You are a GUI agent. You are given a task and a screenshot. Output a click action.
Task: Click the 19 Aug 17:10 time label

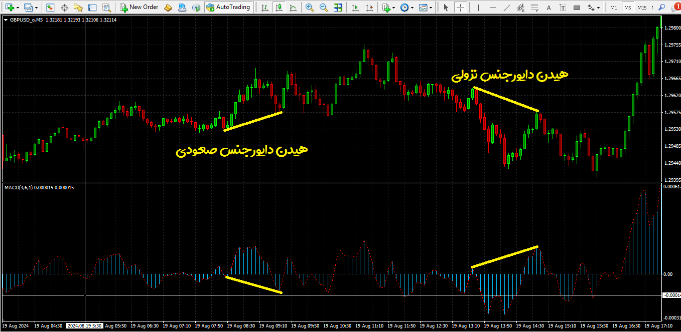[x=658, y=325]
